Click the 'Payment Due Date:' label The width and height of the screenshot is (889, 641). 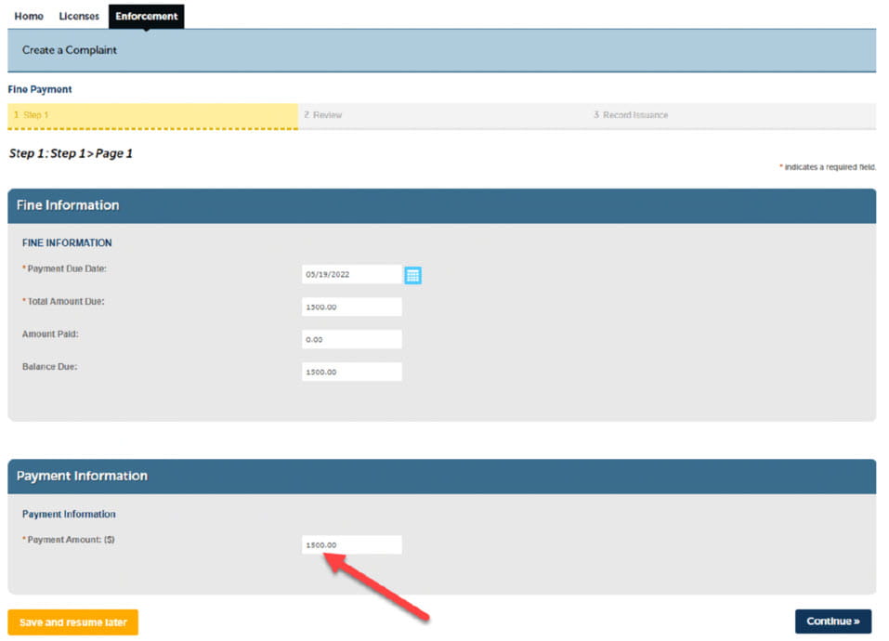point(65,268)
